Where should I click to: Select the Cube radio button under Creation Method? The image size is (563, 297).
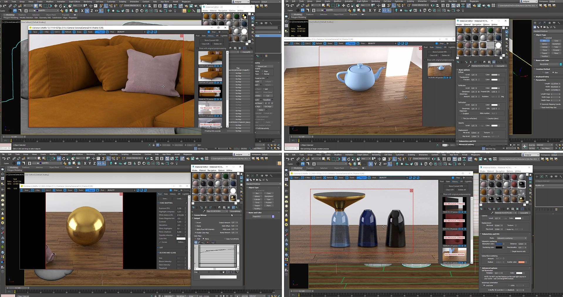point(543,73)
